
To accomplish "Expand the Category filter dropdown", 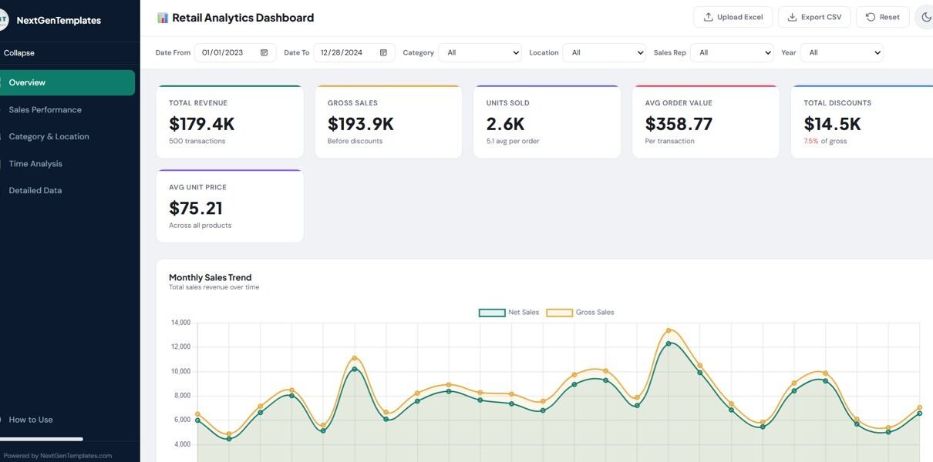I will point(480,52).
